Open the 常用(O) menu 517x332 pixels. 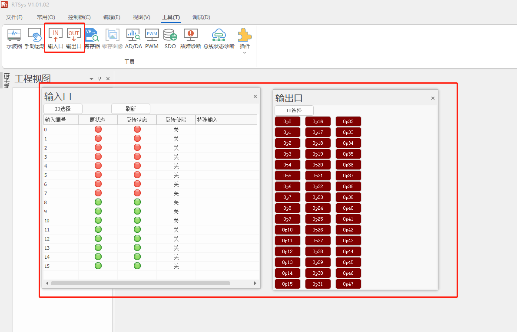(x=46, y=17)
